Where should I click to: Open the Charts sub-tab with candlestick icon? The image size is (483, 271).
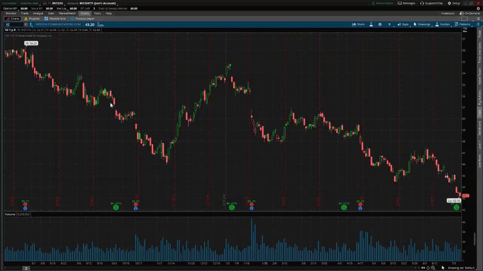pos(12,18)
